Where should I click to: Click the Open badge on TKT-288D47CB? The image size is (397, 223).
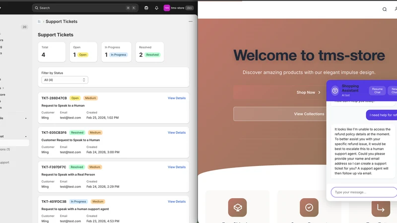click(x=75, y=98)
